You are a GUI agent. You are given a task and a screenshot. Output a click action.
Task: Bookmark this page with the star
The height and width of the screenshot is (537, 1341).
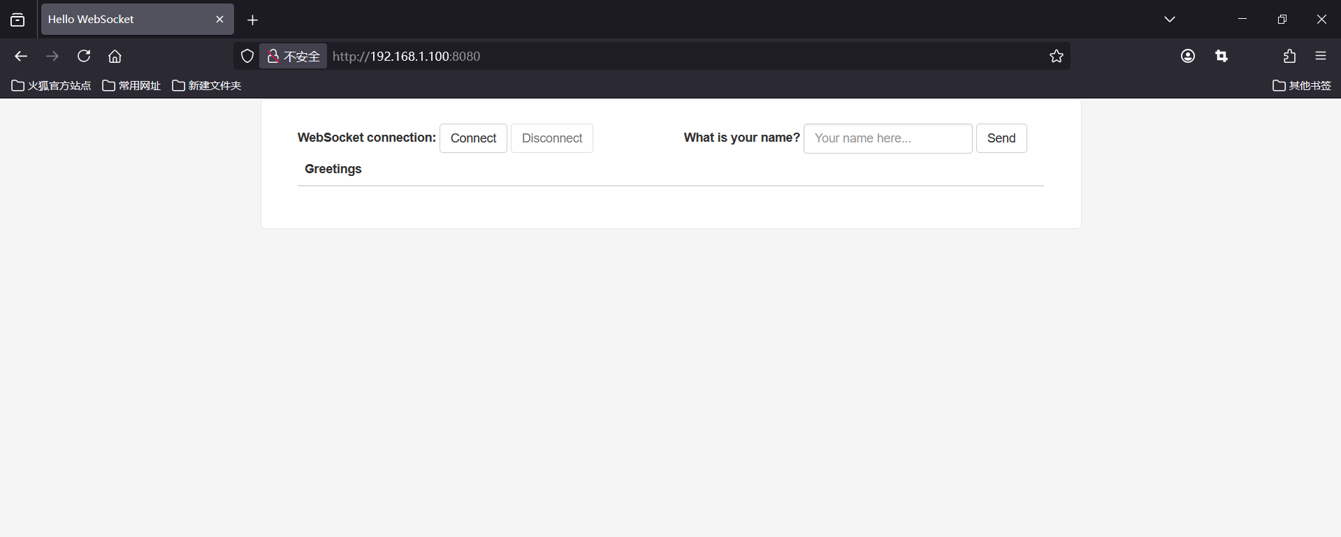(1056, 56)
